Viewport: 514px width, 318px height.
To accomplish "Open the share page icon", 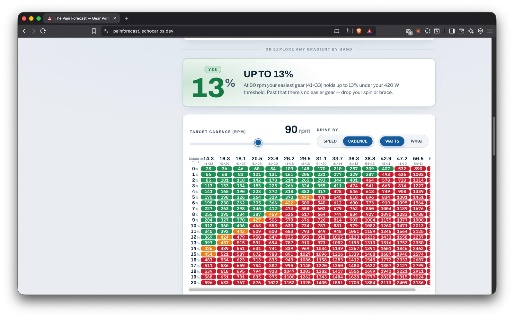I will (x=347, y=31).
